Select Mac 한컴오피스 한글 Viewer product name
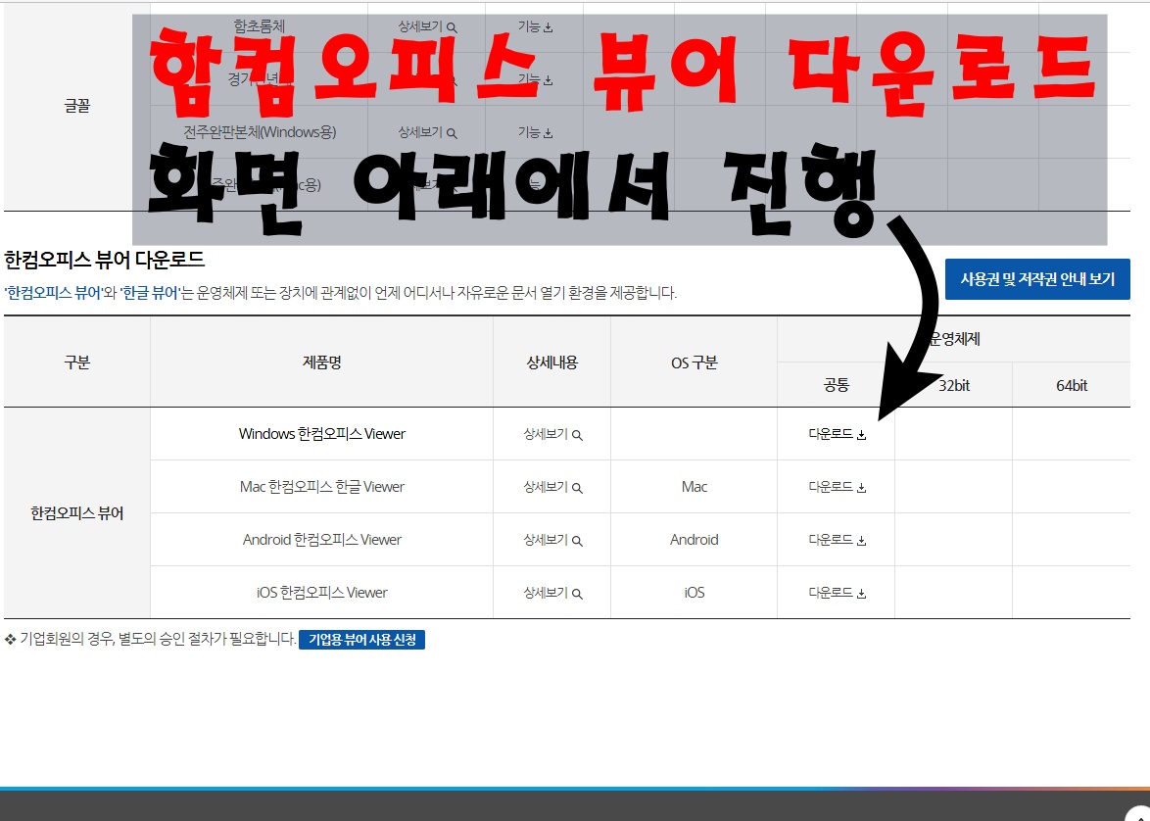This screenshot has height=821, width=1150. [322, 487]
